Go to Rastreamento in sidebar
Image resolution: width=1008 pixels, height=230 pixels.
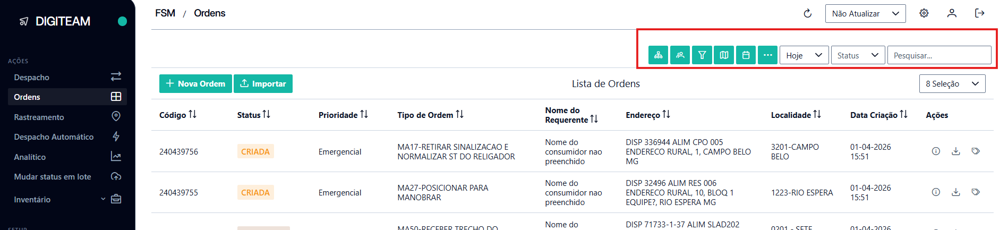coord(39,117)
